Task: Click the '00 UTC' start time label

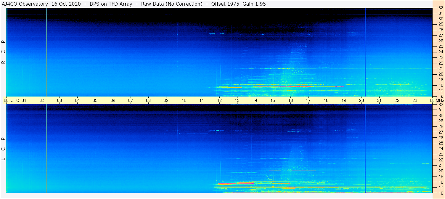Action: click(x=12, y=100)
